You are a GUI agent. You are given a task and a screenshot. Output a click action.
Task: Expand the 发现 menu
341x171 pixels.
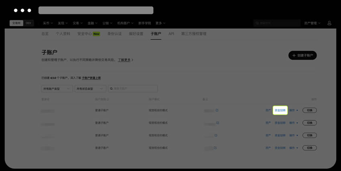[63, 23]
